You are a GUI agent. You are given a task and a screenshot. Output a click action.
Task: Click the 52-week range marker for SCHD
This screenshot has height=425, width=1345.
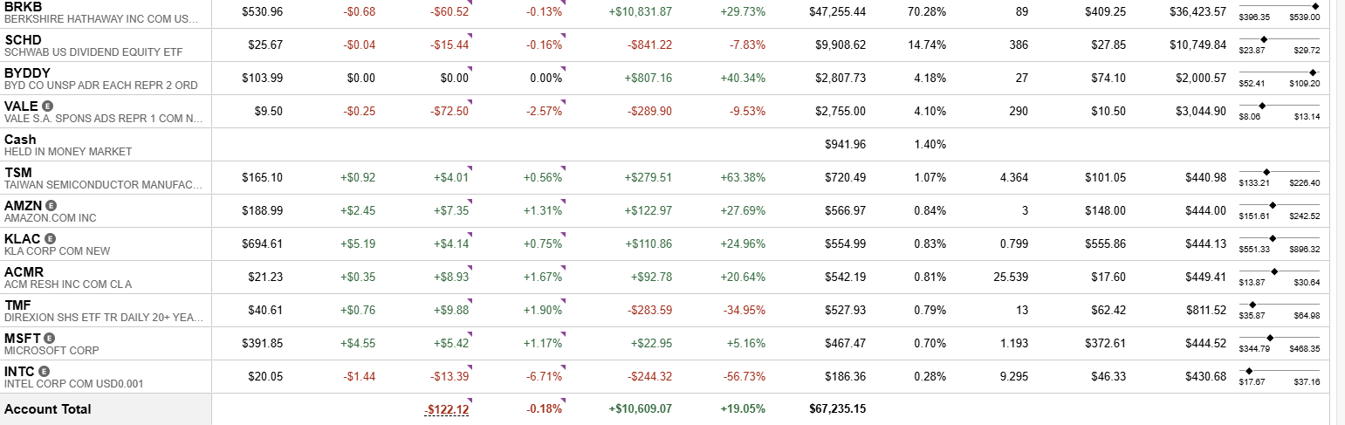(x=1264, y=39)
